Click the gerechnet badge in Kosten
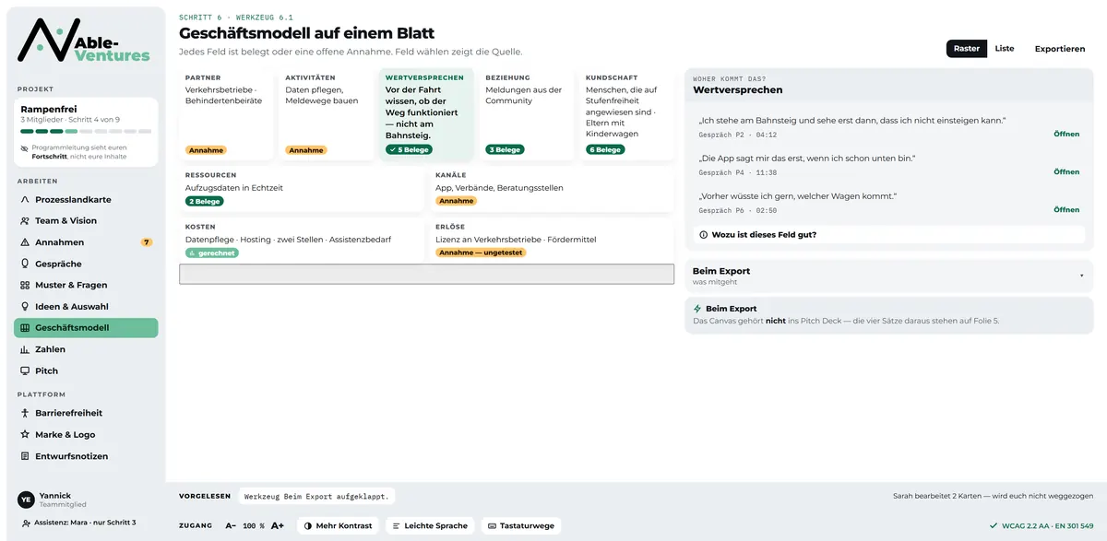This screenshot has width=1107, height=541. (211, 253)
